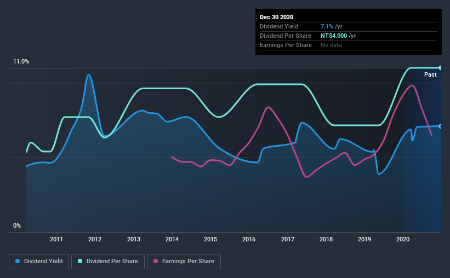The width and height of the screenshot is (450, 278).
Task: Toggle the Dividend Per Share legend button
Action: 108,262
